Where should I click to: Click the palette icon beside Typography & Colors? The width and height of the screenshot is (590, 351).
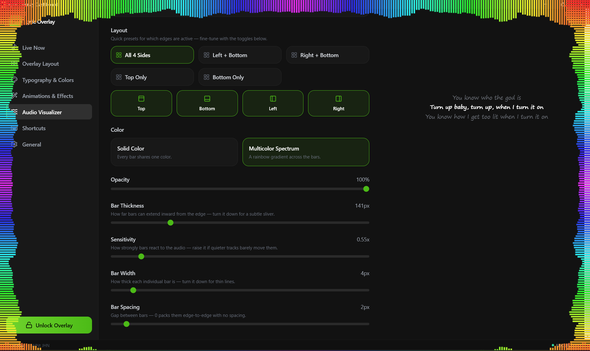tap(14, 80)
